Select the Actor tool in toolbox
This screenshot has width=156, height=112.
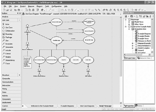[7, 24]
